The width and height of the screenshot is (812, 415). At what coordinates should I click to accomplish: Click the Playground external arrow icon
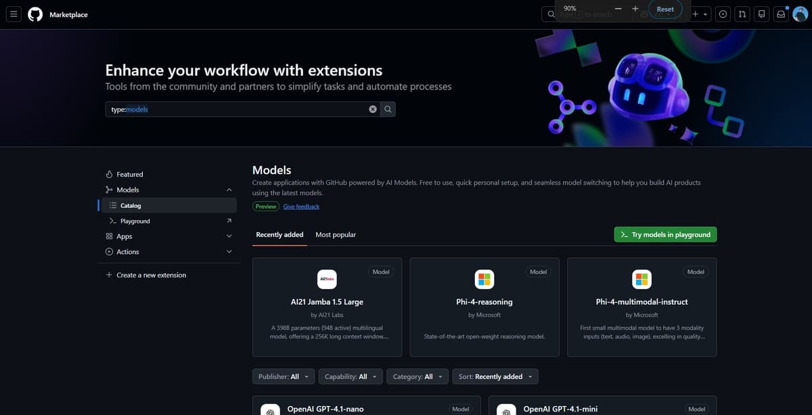point(229,221)
